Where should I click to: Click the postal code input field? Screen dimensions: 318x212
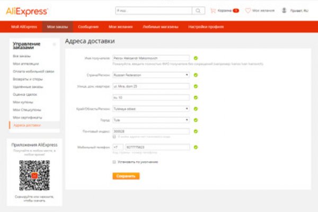click(x=151, y=131)
